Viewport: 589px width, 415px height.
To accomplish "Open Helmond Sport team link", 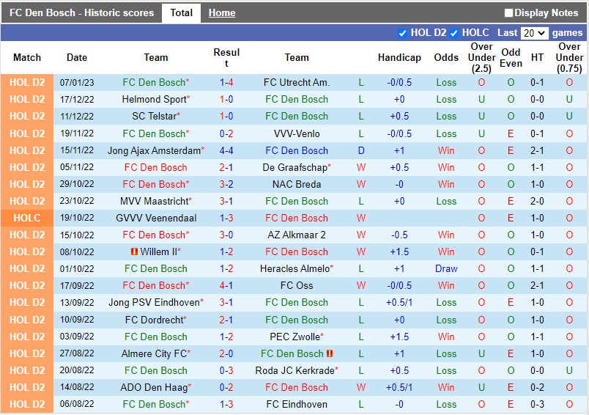I will pyautogui.click(x=155, y=99).
